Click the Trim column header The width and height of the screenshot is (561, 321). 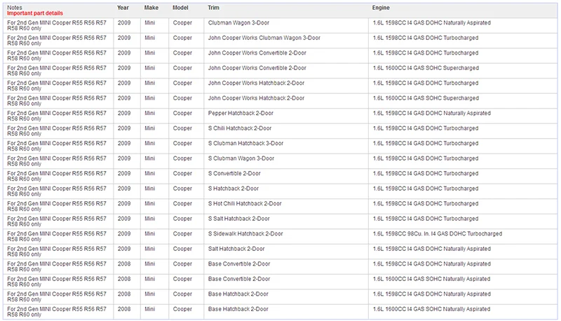tap(214, 8)
